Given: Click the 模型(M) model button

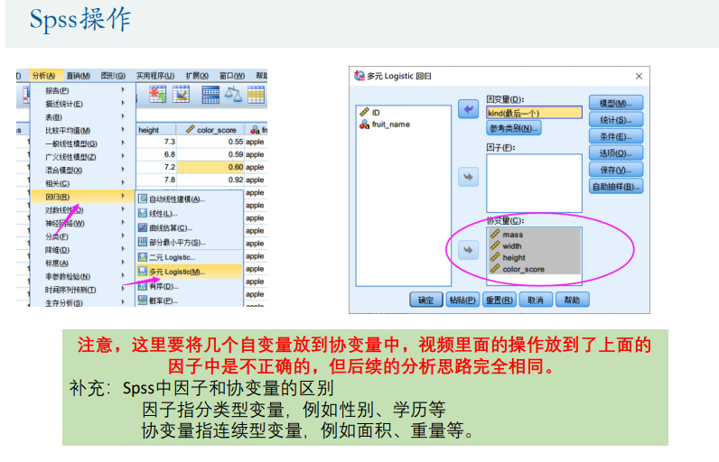Looking at the screenshot, I should coord(615,104).
